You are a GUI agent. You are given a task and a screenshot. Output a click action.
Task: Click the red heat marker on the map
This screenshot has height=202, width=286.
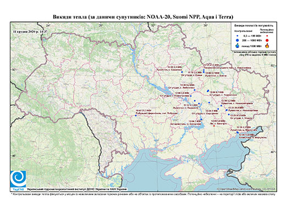point(214,126)
